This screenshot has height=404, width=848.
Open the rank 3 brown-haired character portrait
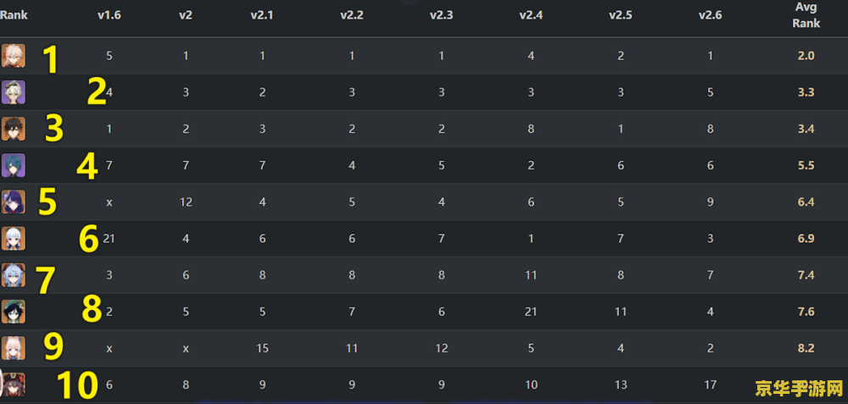13,129
